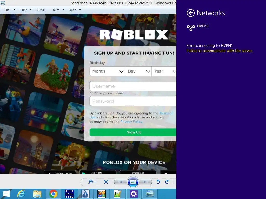
Task: Click the Download on the App Store badge
Action: click(60, 172)
